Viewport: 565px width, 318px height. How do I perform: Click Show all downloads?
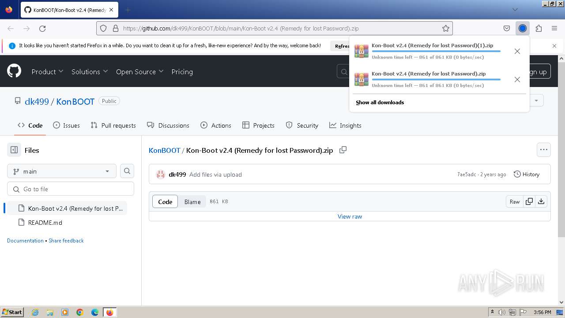tap(380, 102)
